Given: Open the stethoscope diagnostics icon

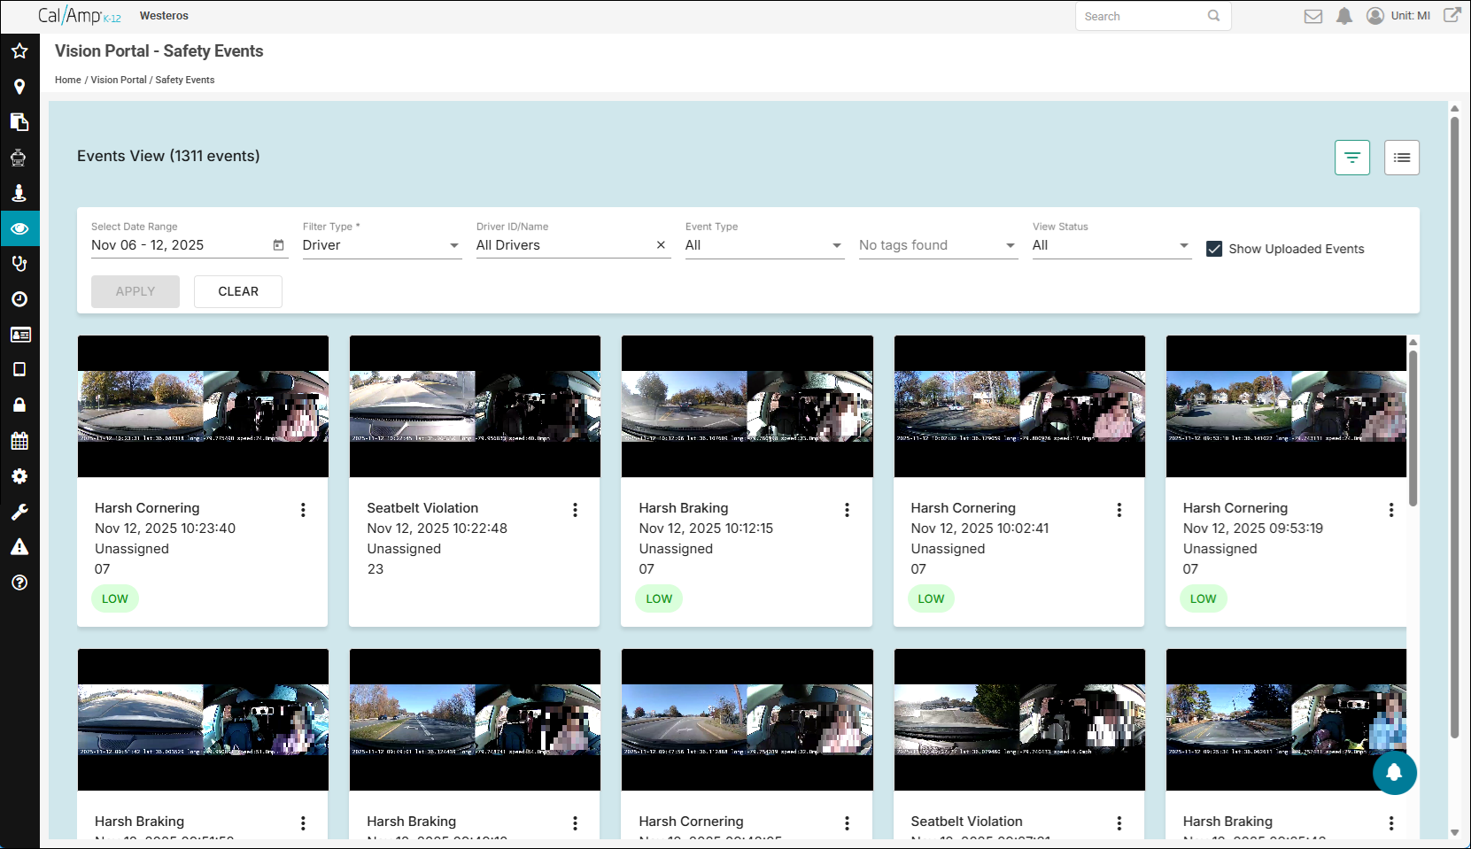Looking at the screenshot, I should pos(19,264).
